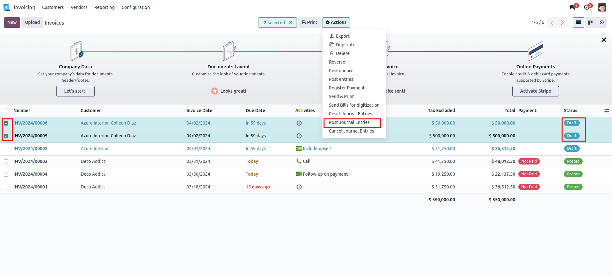The image size is (612, 275).
Task: Go to next page of records
Action: pos(562,22)
